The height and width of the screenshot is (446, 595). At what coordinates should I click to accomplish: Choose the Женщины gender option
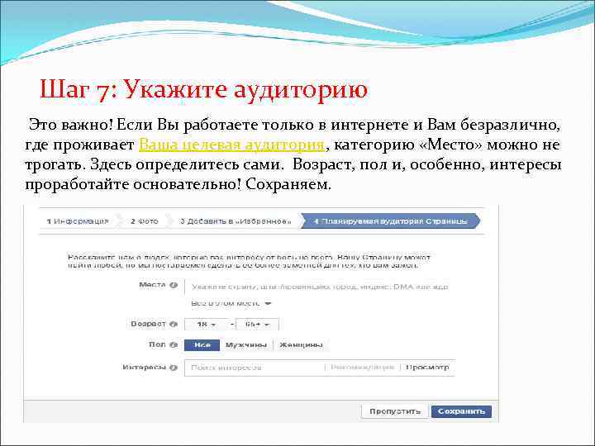[301, 344]
